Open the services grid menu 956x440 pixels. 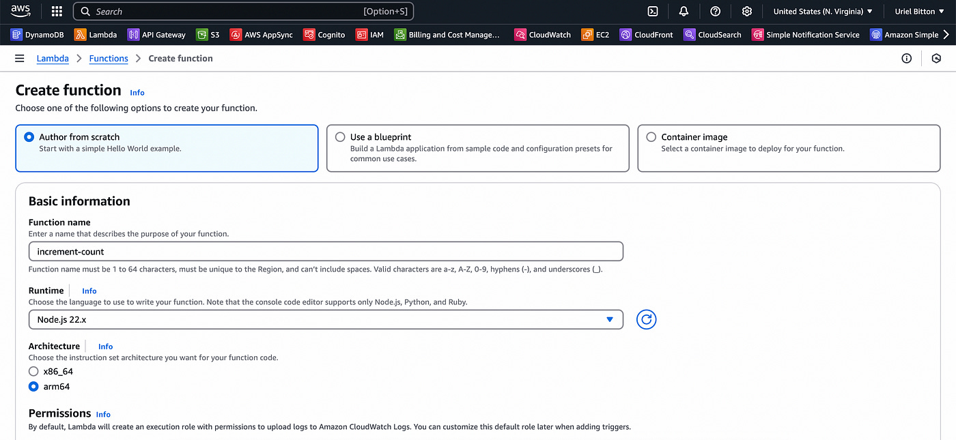(57, 12)
